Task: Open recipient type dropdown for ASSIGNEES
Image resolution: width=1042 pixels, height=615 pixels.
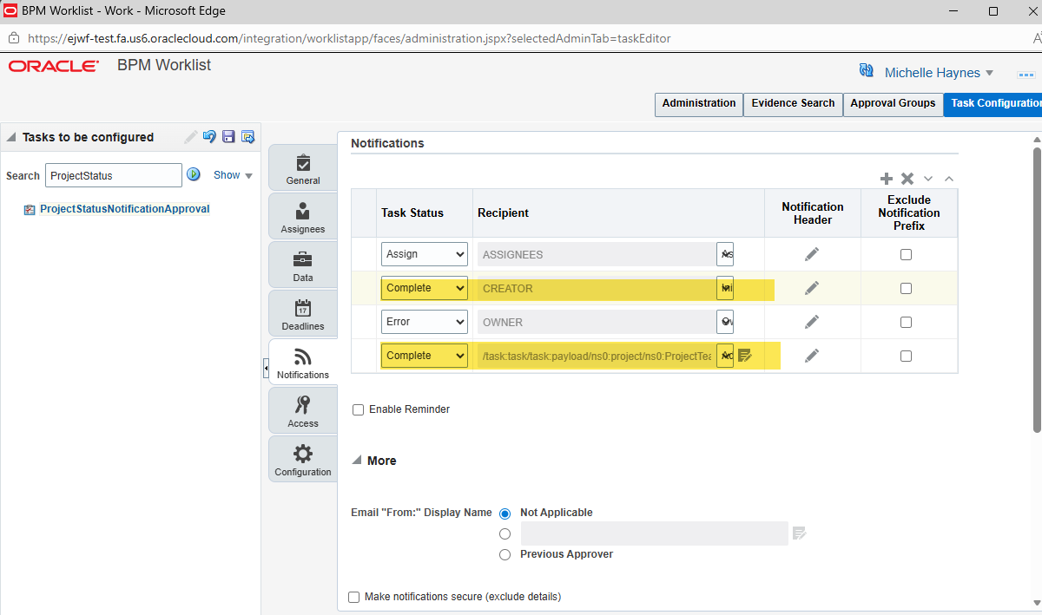Action: point(725,254)
